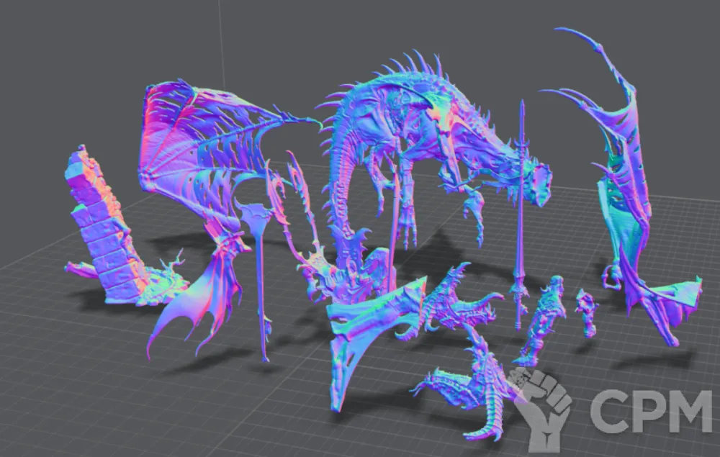Image resolution: width=720 pixels, height=457 pixels.
Task: Click the CPM watermark text
Action: pos(648,412)
